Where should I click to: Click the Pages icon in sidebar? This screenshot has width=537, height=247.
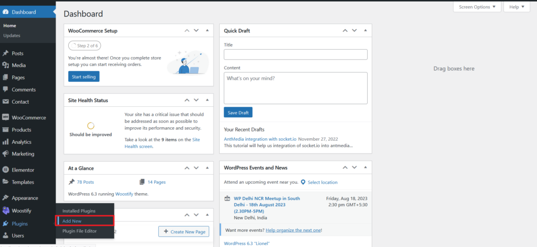click(5, 77)
